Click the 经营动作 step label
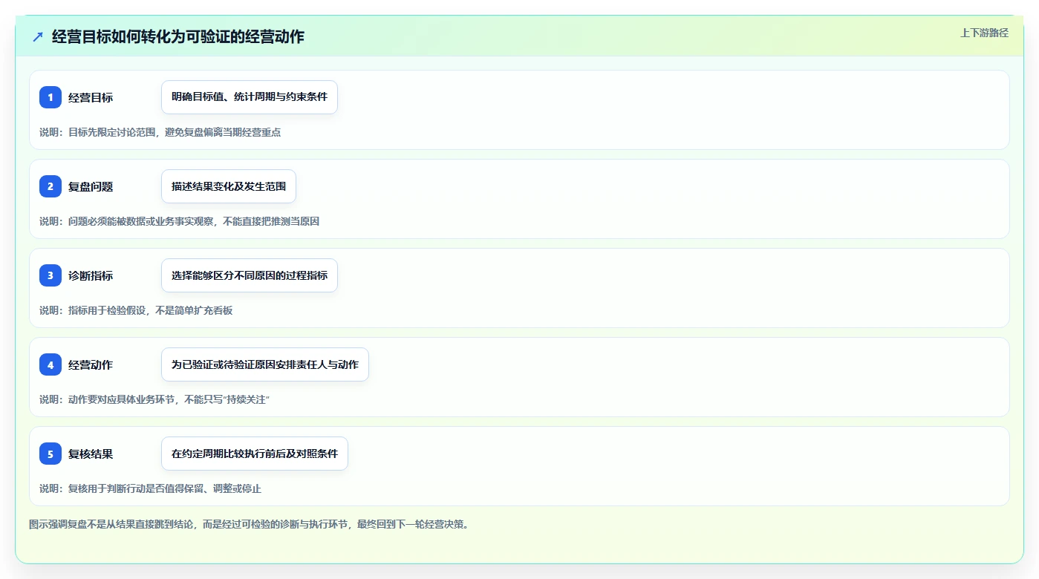Image resolution: width=1039 pixels, height=579 pixels. point(91,364)
